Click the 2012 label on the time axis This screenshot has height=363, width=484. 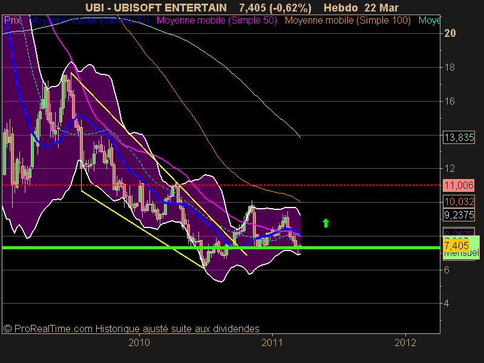[405, 342]
